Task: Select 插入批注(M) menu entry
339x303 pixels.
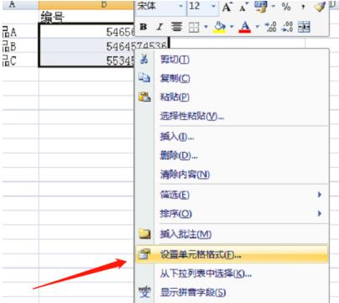Action: coord(232,234)
